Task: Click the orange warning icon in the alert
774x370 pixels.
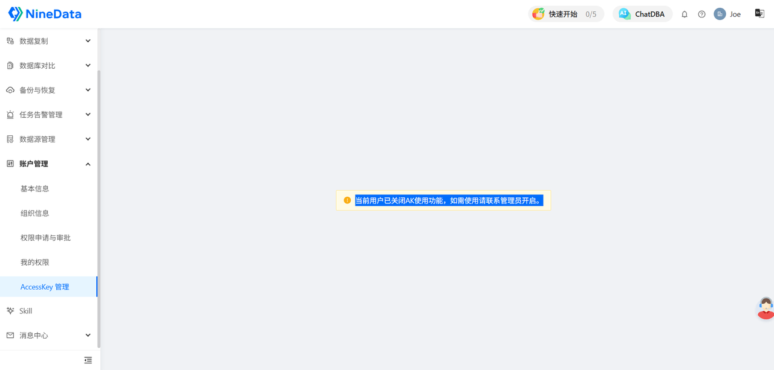Action: tap(347, 200)
